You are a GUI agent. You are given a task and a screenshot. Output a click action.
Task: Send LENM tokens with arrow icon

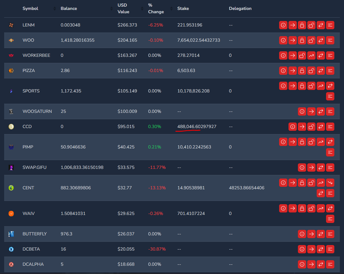[x=292, y=25]
